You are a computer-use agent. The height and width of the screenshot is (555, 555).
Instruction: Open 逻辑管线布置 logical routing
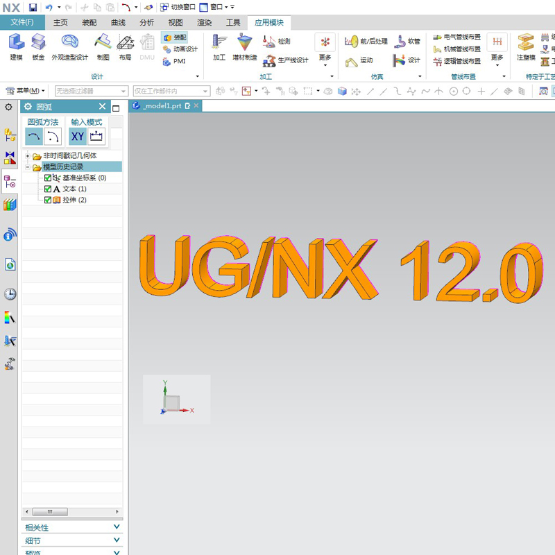[456, 61]
